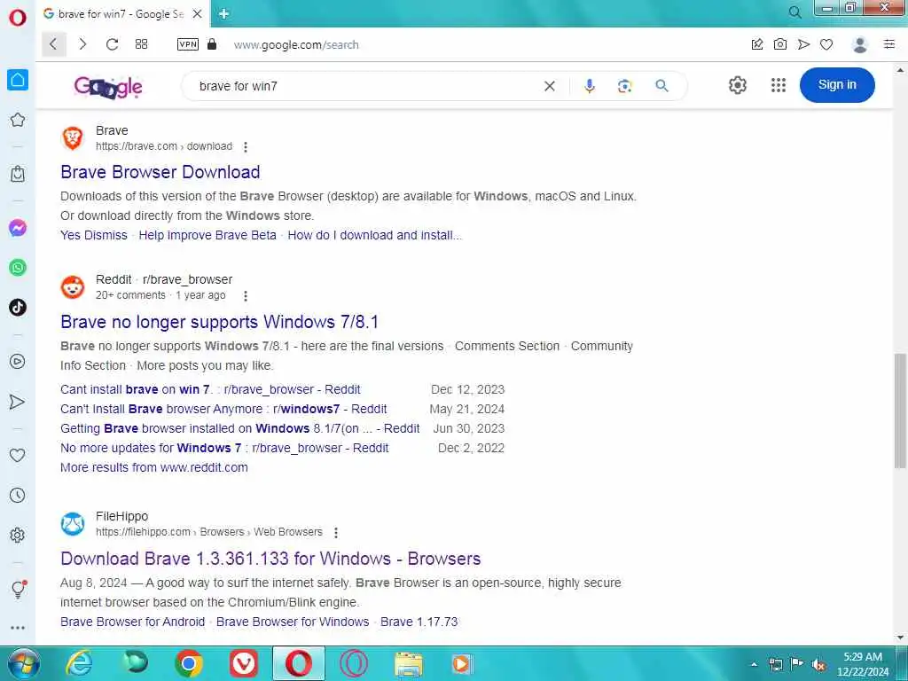Launch Google Chrome from taskbar
The image size is (908, 681).
(188, 663)
